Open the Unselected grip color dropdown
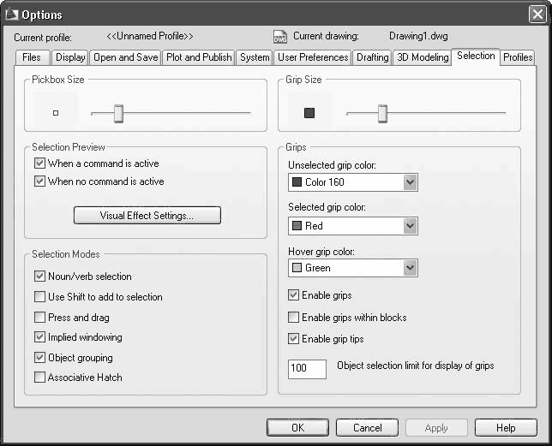 tap(410, 182)
